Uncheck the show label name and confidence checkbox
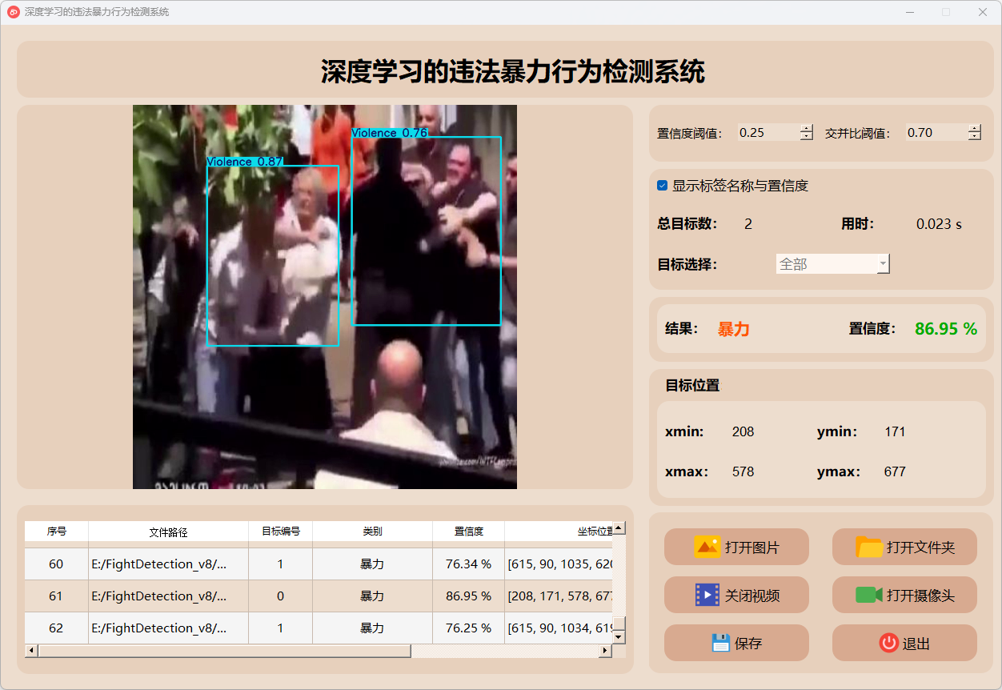The image size is (1002, 690). coord(663,186)
